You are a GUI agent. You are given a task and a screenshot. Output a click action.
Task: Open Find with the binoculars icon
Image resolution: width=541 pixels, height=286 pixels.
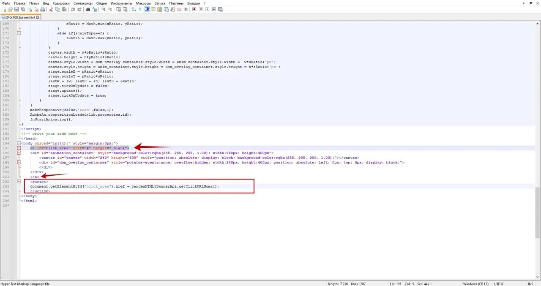pos(88,9)
